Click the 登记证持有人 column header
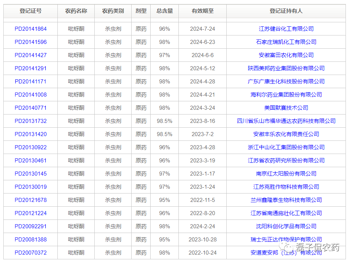Image resolution: width=351 pixels, height=263 pixels. pos(286,11)
